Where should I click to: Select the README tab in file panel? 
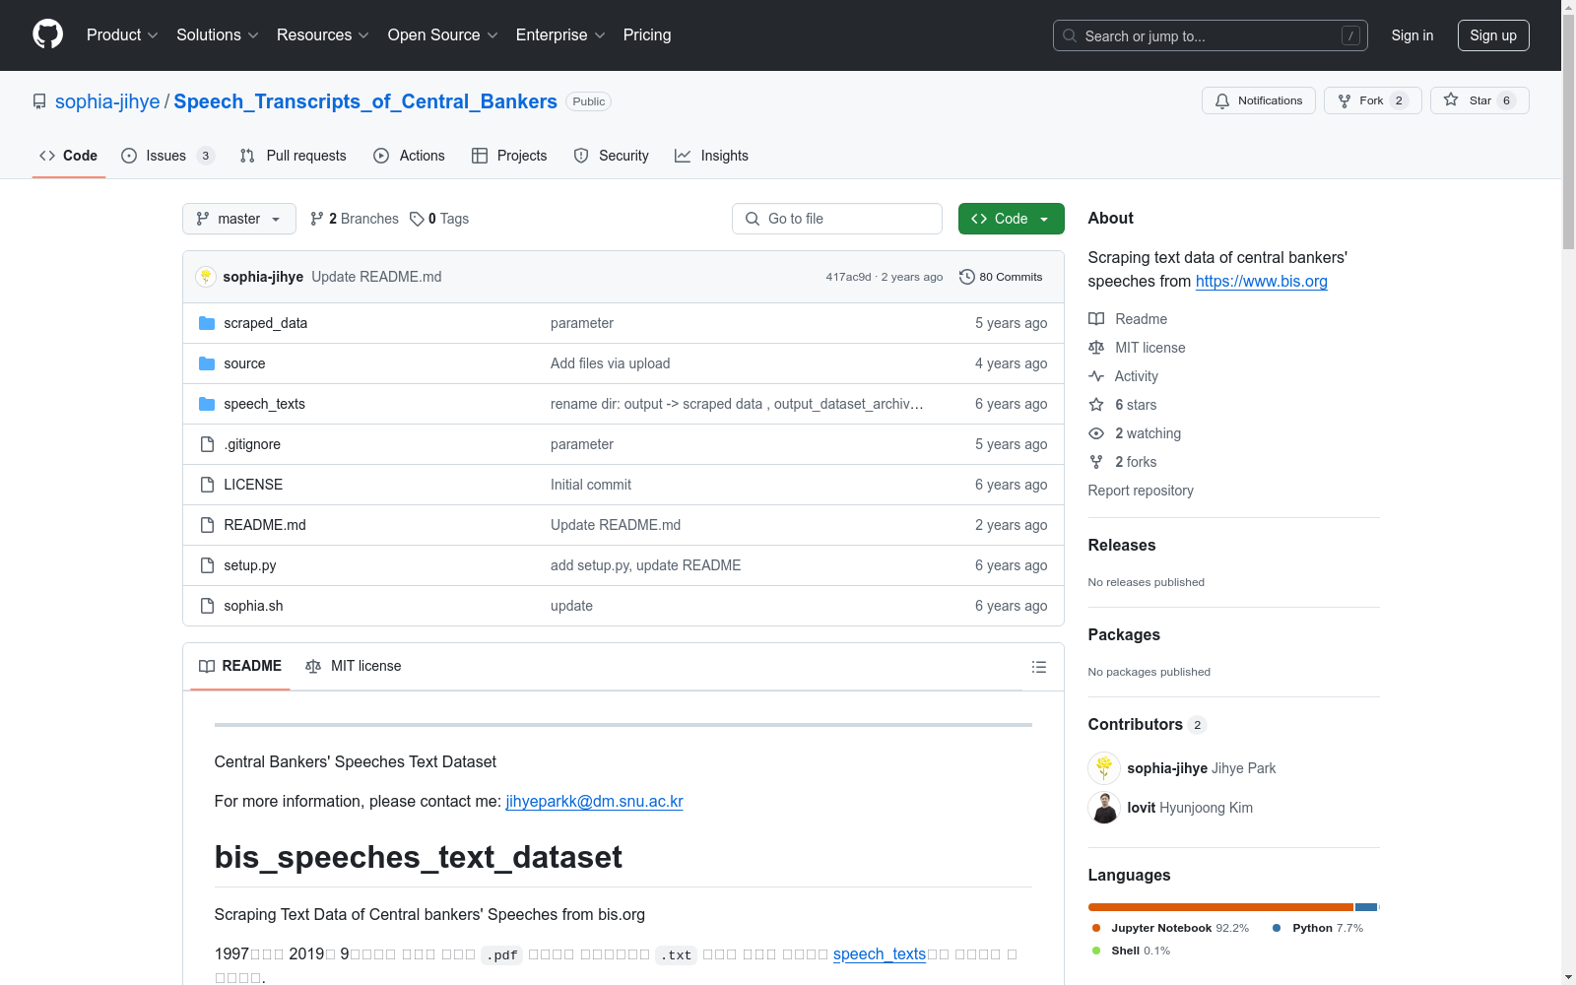coord(240,667)
